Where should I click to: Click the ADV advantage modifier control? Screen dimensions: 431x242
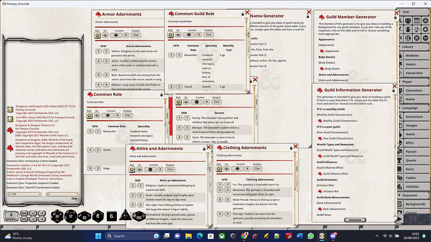(x=25, y=213)
